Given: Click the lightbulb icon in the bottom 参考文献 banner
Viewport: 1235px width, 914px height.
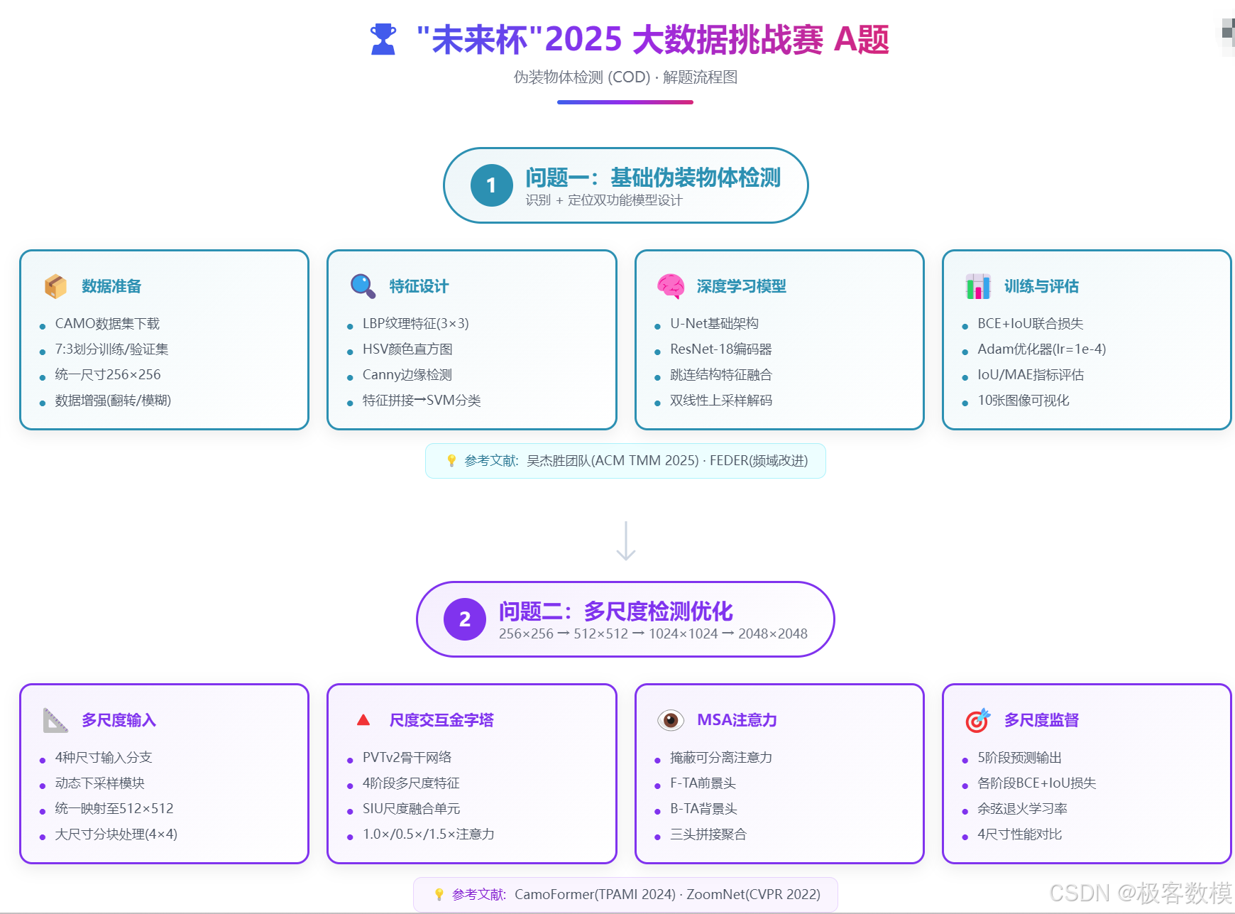Looking at the screenshot, I should point(439,895).
